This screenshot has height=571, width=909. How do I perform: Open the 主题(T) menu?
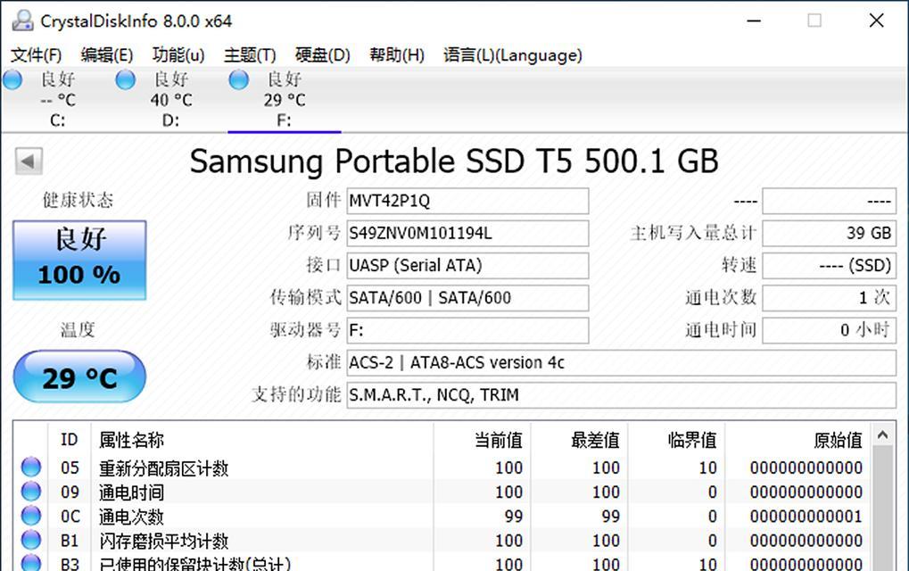(250, 55)
